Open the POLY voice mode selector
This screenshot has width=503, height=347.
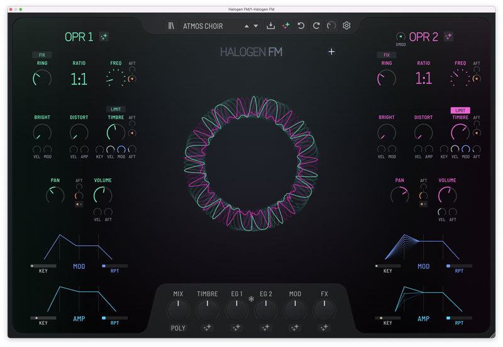178,328
